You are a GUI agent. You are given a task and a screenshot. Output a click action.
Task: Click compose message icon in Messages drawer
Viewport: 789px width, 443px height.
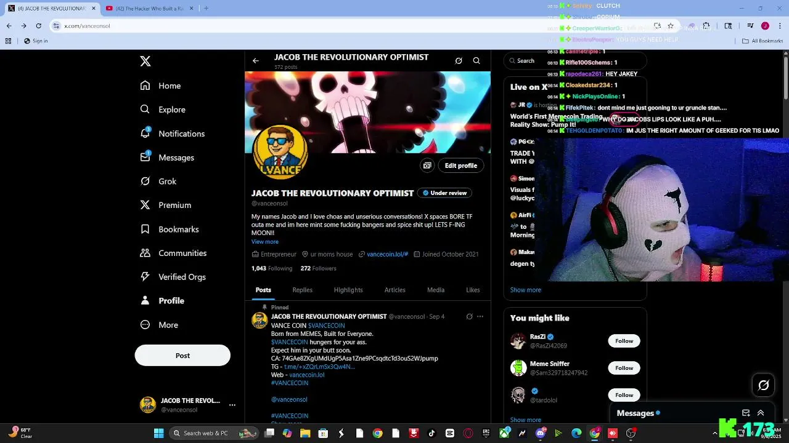[x=746, y=413]
